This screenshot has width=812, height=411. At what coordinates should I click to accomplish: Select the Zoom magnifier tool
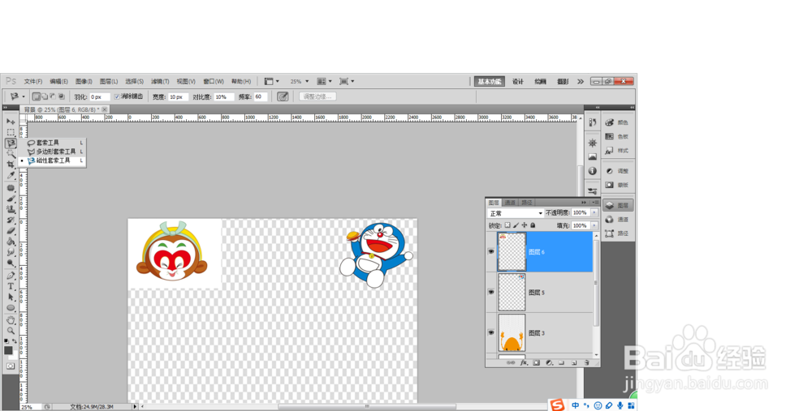11,331
